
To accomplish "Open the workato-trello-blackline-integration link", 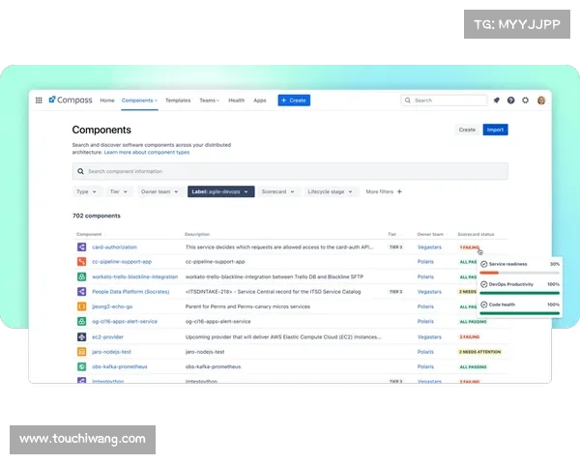I will (x=134, y=276).
